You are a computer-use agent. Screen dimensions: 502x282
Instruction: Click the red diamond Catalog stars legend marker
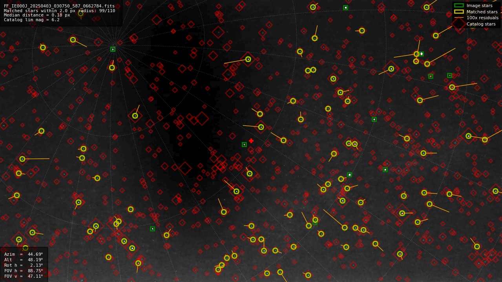459,24
